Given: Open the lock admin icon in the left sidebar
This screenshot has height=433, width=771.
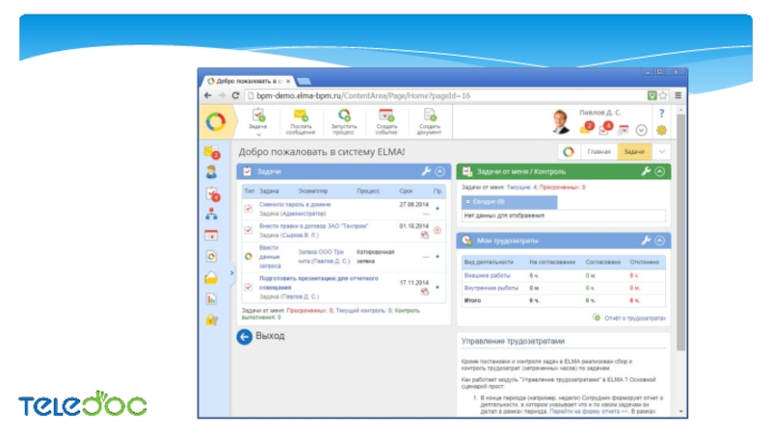Looking at the screenshot, I should (211, 319).
